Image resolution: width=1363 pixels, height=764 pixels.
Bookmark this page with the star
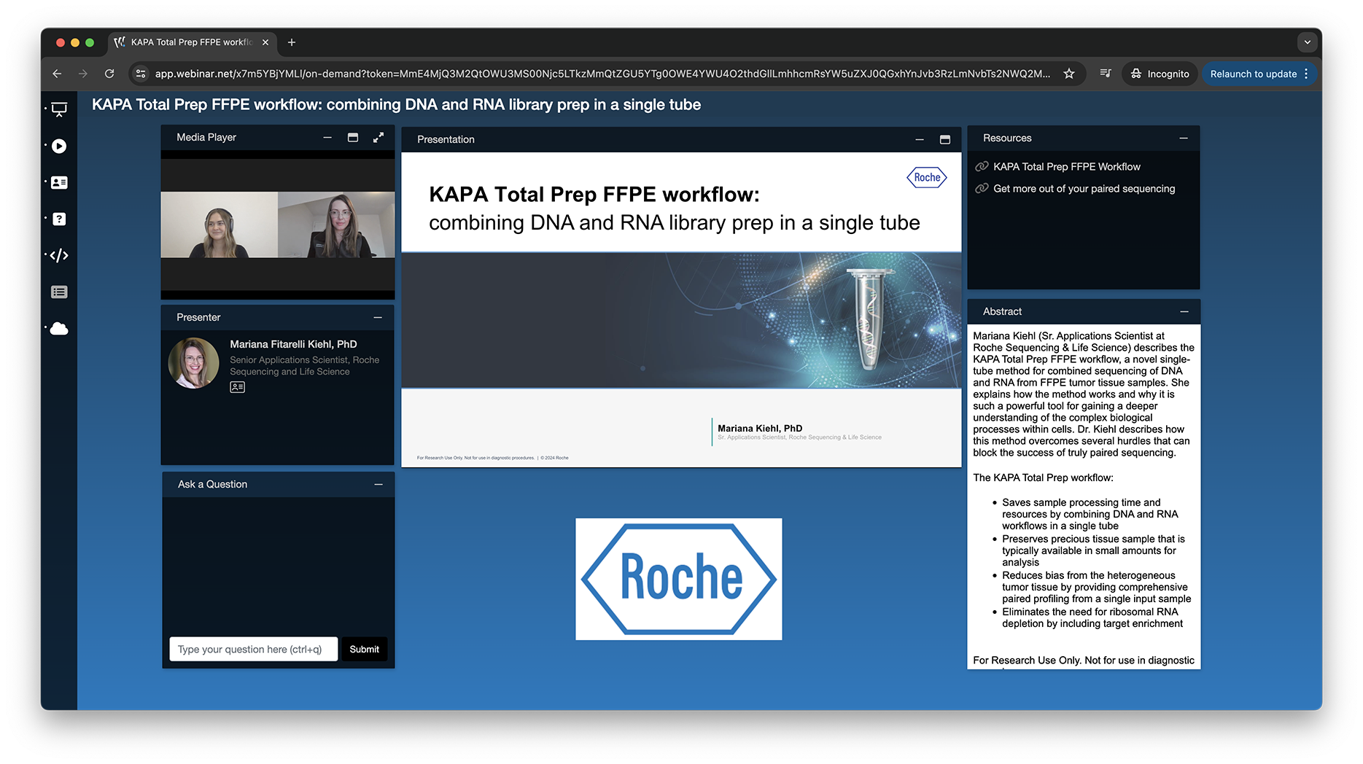[1069, 74]
